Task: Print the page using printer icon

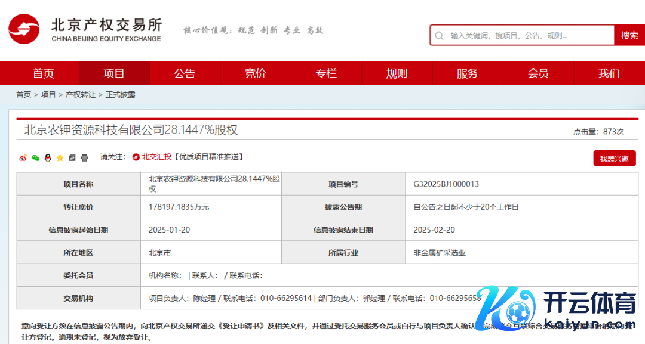Action: coord(85,158)
